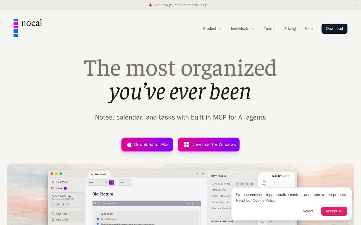Click the 'Monday Mar 2' calendar header
361x225 pixels.
point(280,176)
